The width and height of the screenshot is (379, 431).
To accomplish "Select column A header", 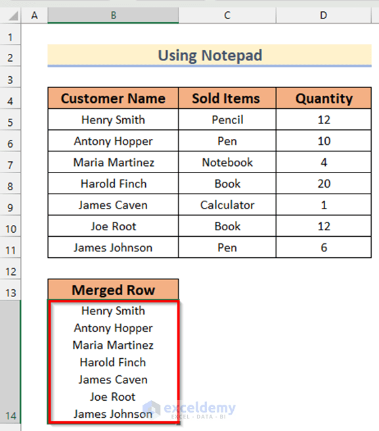I will 34,15.
